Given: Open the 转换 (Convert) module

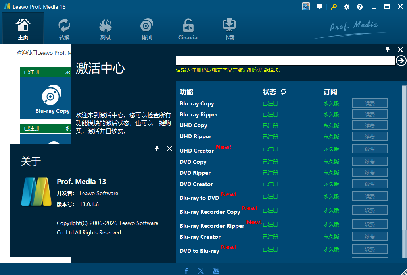Looking at the screenshot, I should 64,29.
